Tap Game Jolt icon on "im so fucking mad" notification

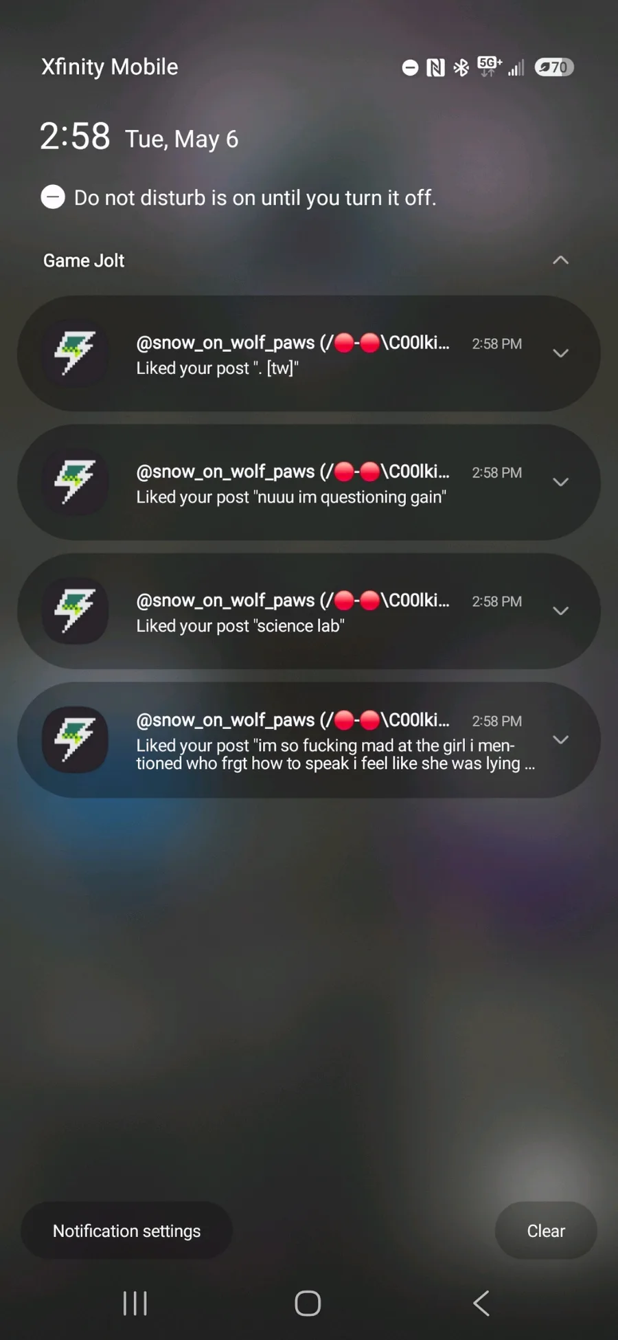(x=75, y=740)
